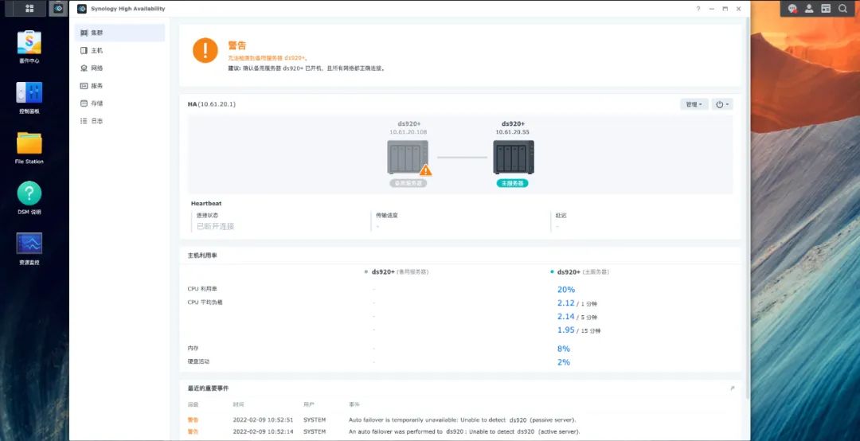Click the 20% CPU utilization value
860x441 pixels.
566,290
